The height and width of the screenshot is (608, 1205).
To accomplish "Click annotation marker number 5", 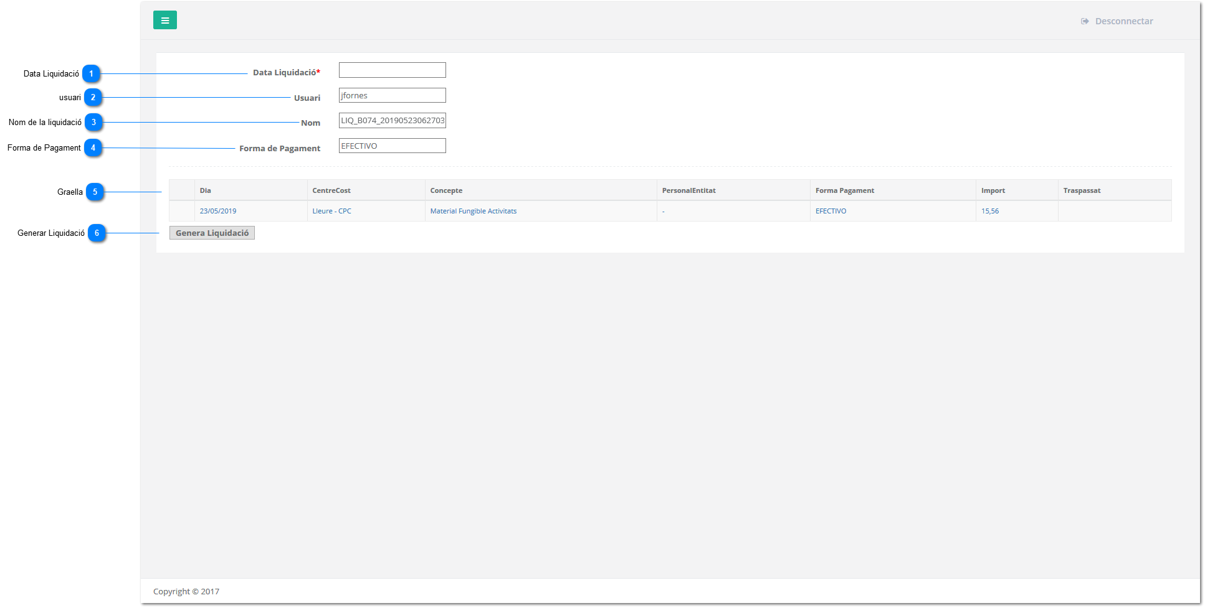I will coord(95,192).
